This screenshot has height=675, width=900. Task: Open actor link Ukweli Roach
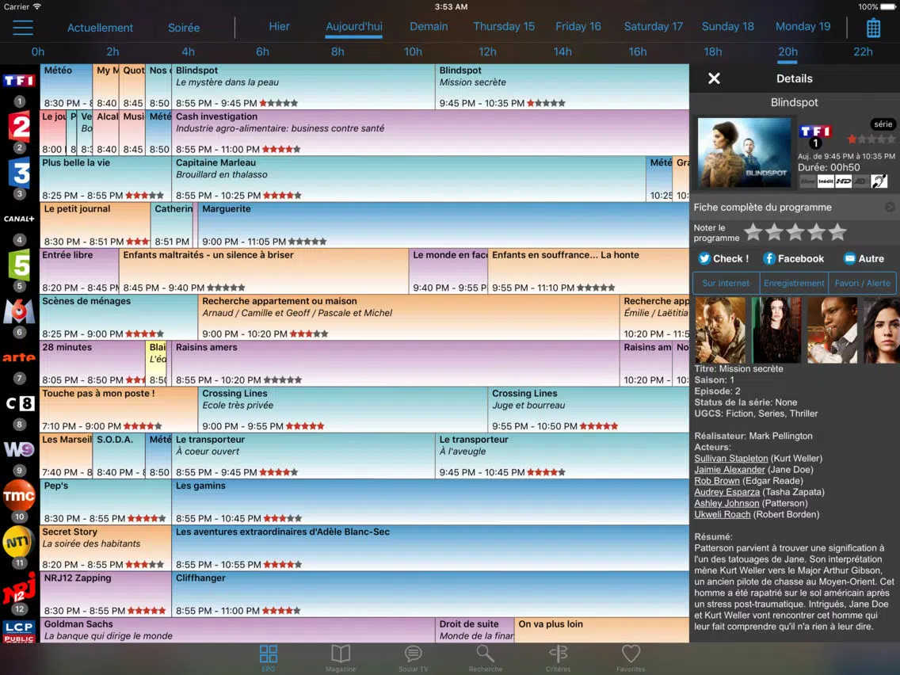click(x=722, y=514)
